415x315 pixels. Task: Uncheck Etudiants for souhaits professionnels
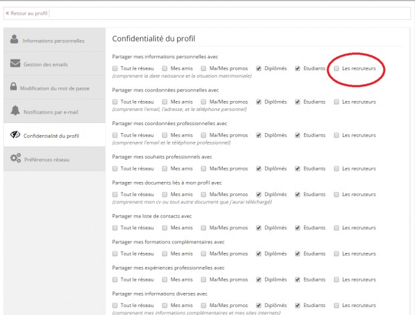pyautogui.click(x=297, y=169)
